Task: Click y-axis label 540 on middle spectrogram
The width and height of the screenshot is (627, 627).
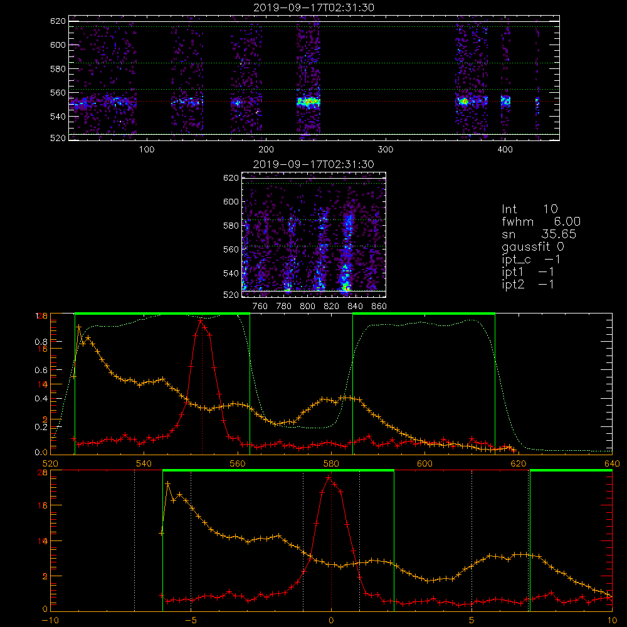Action: (231, 273)
